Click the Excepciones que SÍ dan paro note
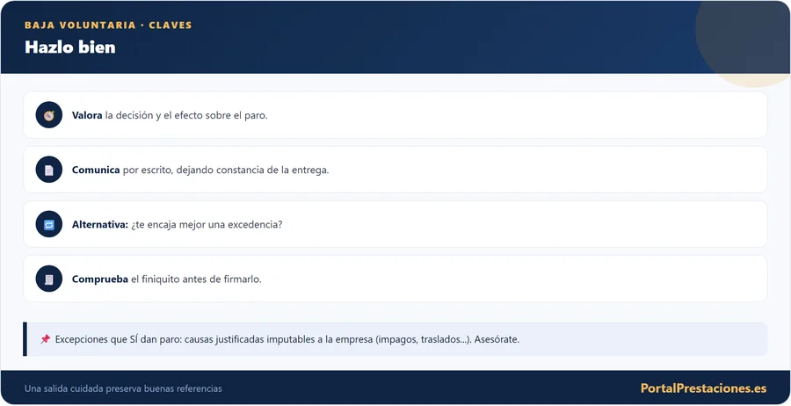This screenshot has height=406, width=791. tap(395, 339)
